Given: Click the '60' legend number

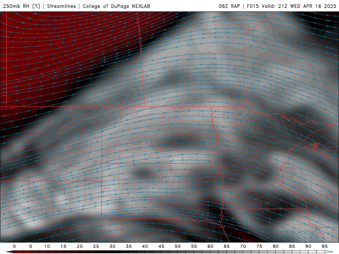Looking at the screenshot, I should coord(210,246).
